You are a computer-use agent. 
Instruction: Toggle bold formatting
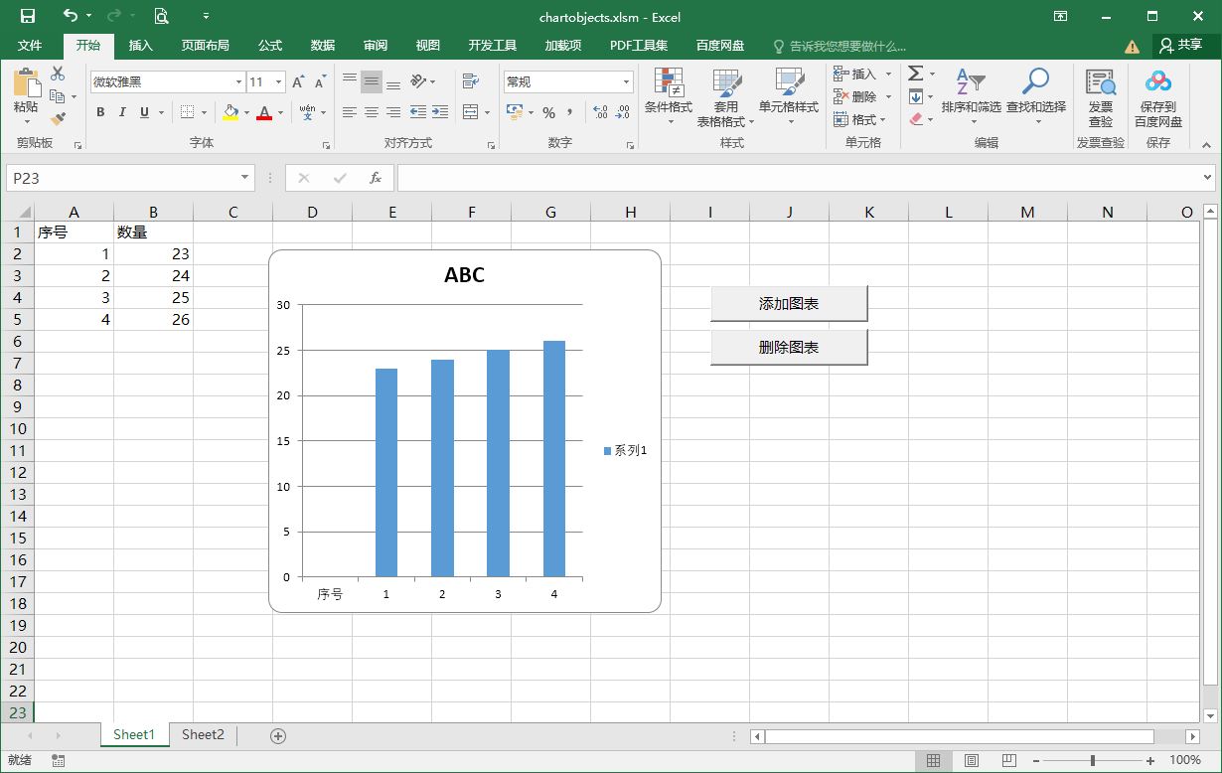click(x=100, y=112)
